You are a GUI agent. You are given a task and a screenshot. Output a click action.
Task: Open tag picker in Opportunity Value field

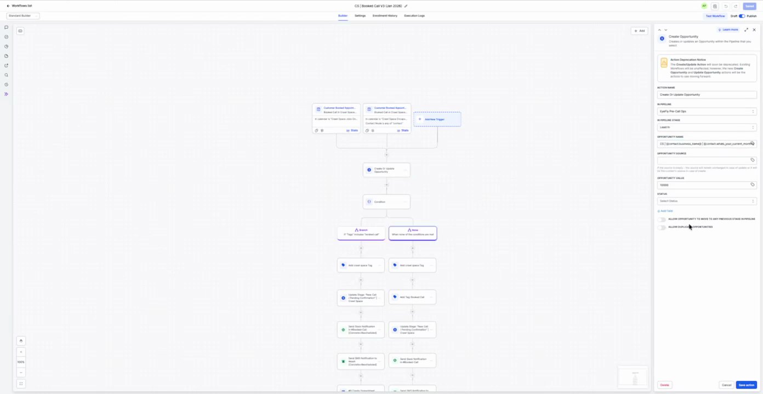pyautogui.click(x=753, y=184)
